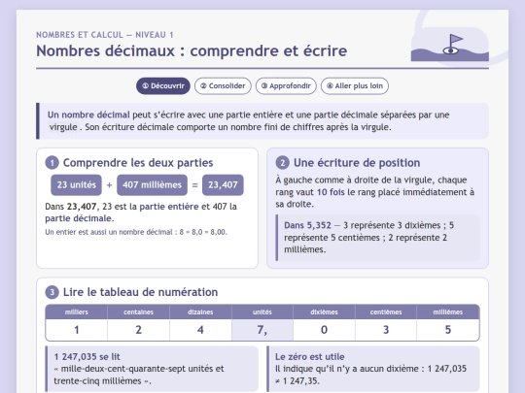Click the highlighted cell '7,'
This screenshot has height=393, width=525.
click(262, 330)
